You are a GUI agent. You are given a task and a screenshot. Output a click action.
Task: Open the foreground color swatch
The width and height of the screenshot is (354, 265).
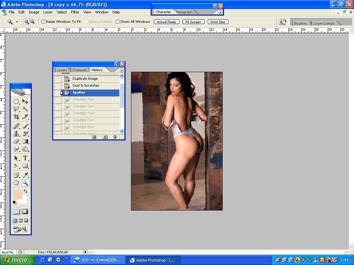click(x=18, y=194)
